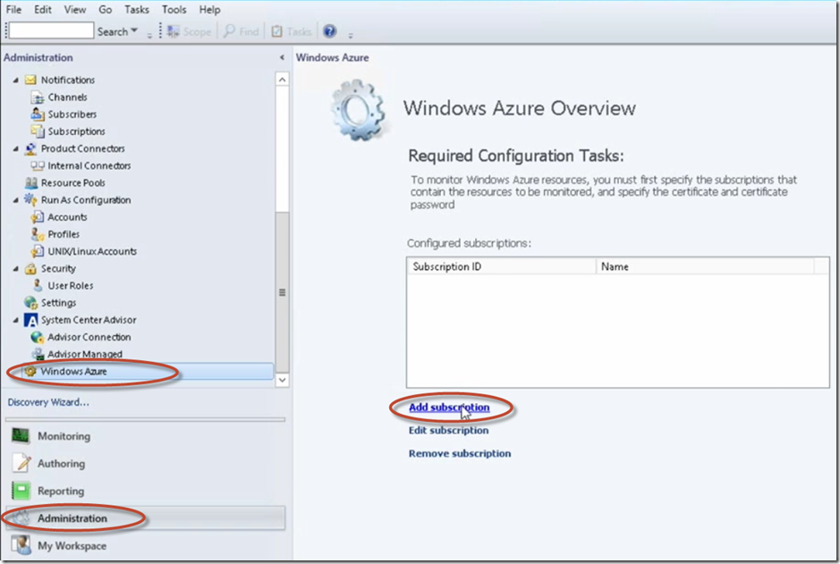The image size is (840, 564).
Task: Open the Help menu
Action: (209, 10)
